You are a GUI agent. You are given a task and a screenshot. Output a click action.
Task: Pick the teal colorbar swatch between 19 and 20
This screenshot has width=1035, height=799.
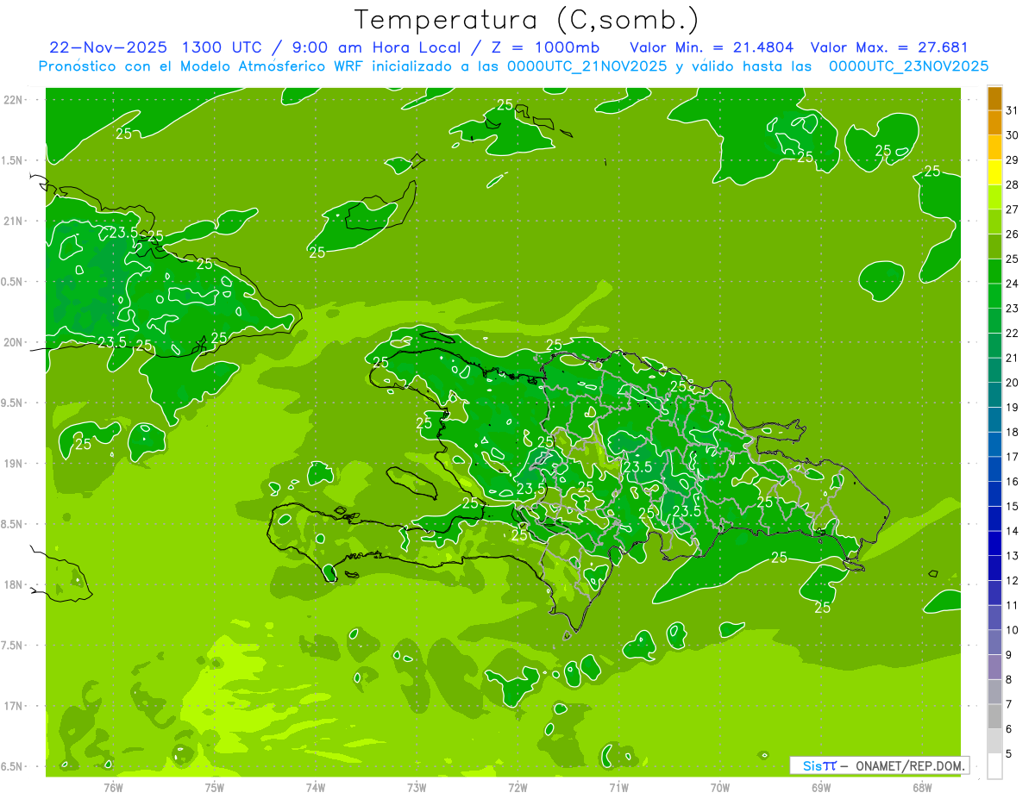click(x=994, y=396)
